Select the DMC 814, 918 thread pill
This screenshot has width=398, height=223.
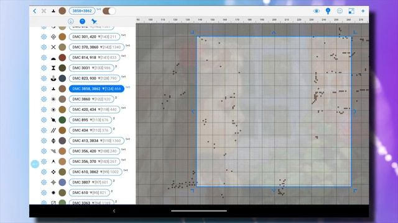tap(95, 58)
